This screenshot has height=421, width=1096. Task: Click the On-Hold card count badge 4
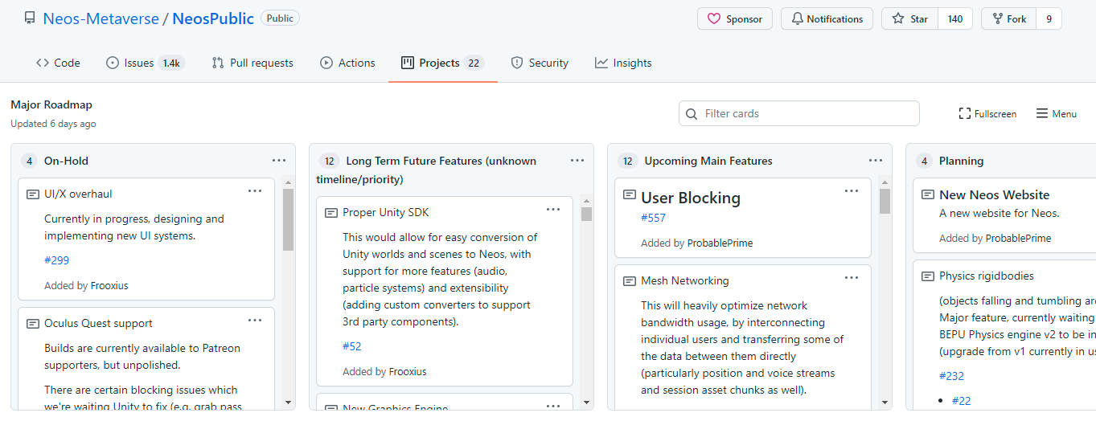point(30,161)
